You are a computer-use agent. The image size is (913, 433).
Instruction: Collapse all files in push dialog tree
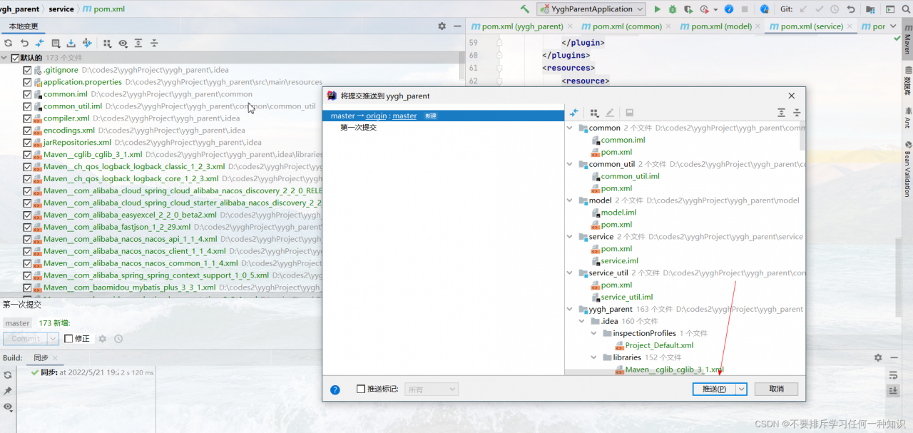(x=797, y=113)
